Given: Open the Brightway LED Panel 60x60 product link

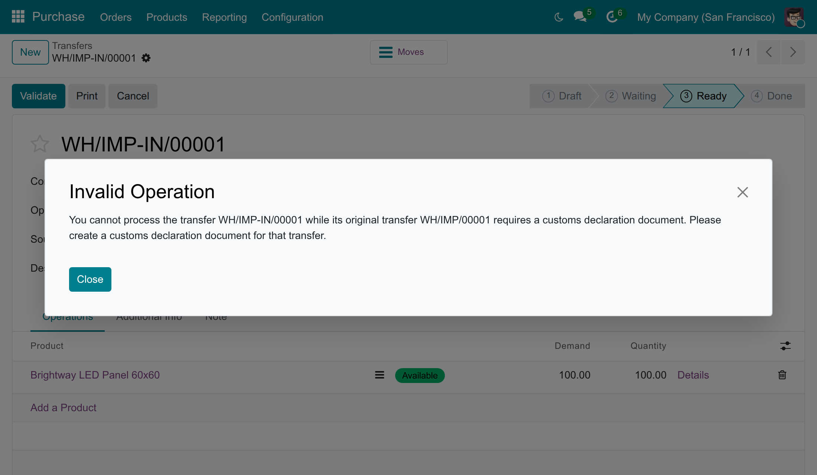Looking at the screenshot, I should [x=95, y=375].
